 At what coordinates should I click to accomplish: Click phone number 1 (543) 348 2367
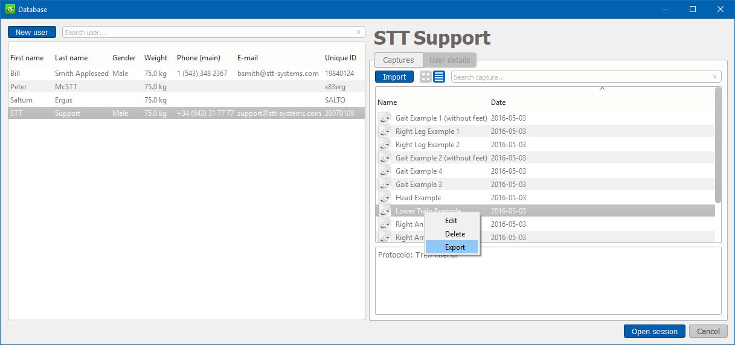tap(202, 74)
